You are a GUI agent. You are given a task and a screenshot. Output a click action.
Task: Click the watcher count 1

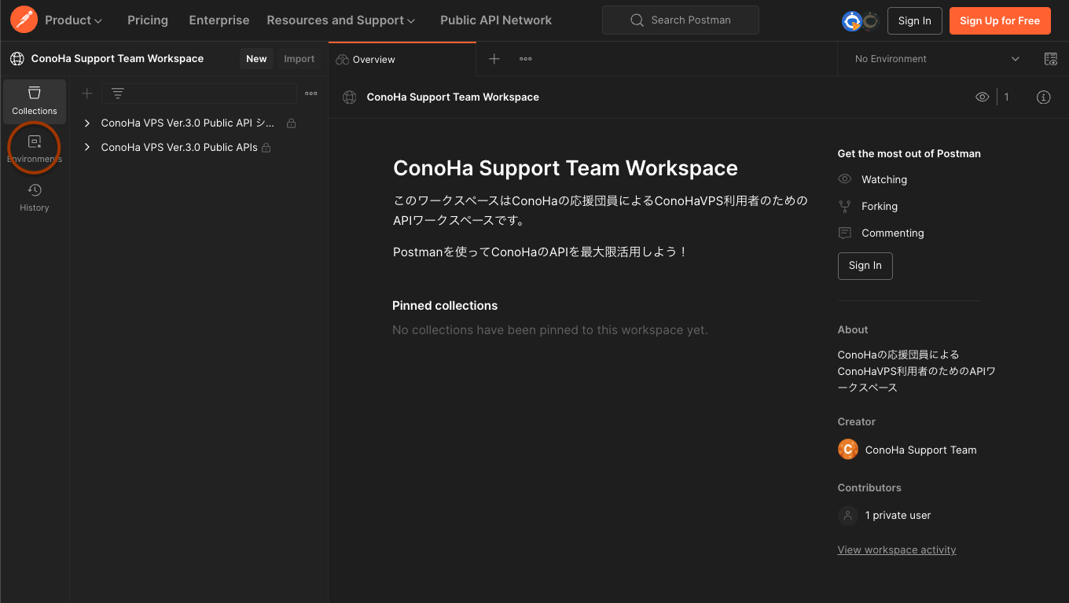click(1006, 97)
